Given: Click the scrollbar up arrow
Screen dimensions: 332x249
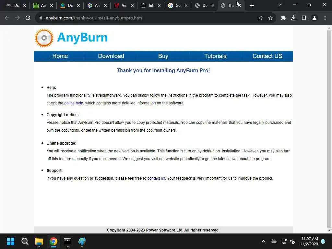Looking at the screenshot, I should coord(329,28).
